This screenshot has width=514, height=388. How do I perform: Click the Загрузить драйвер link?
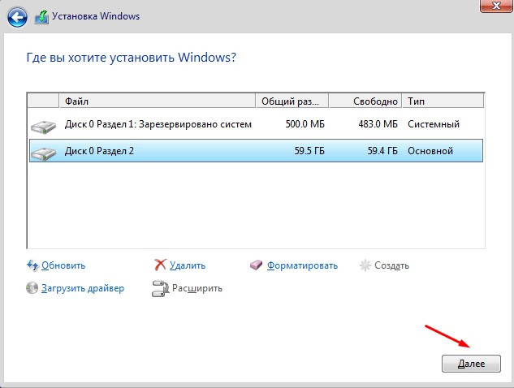pos(83,288)
